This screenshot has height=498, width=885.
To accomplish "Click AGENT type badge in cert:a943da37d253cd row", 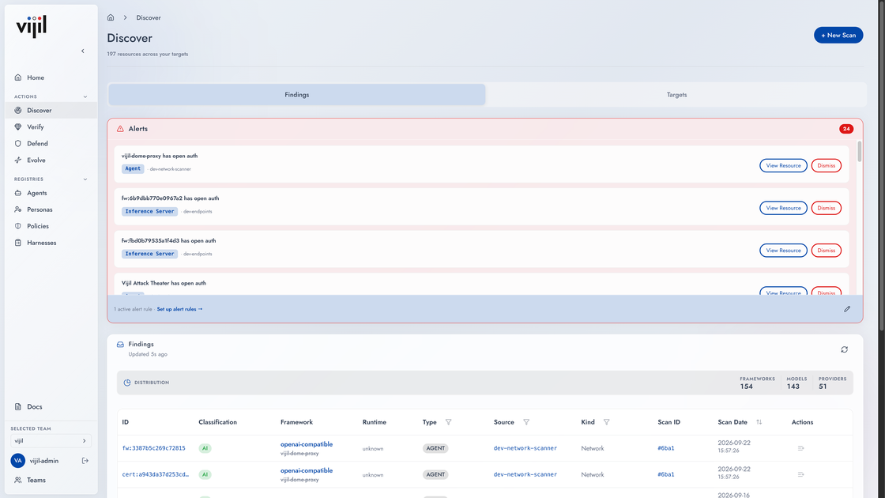I will [x=435, y=474].
